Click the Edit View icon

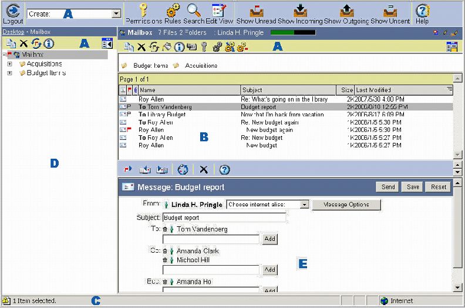click(x=219, y=10)
